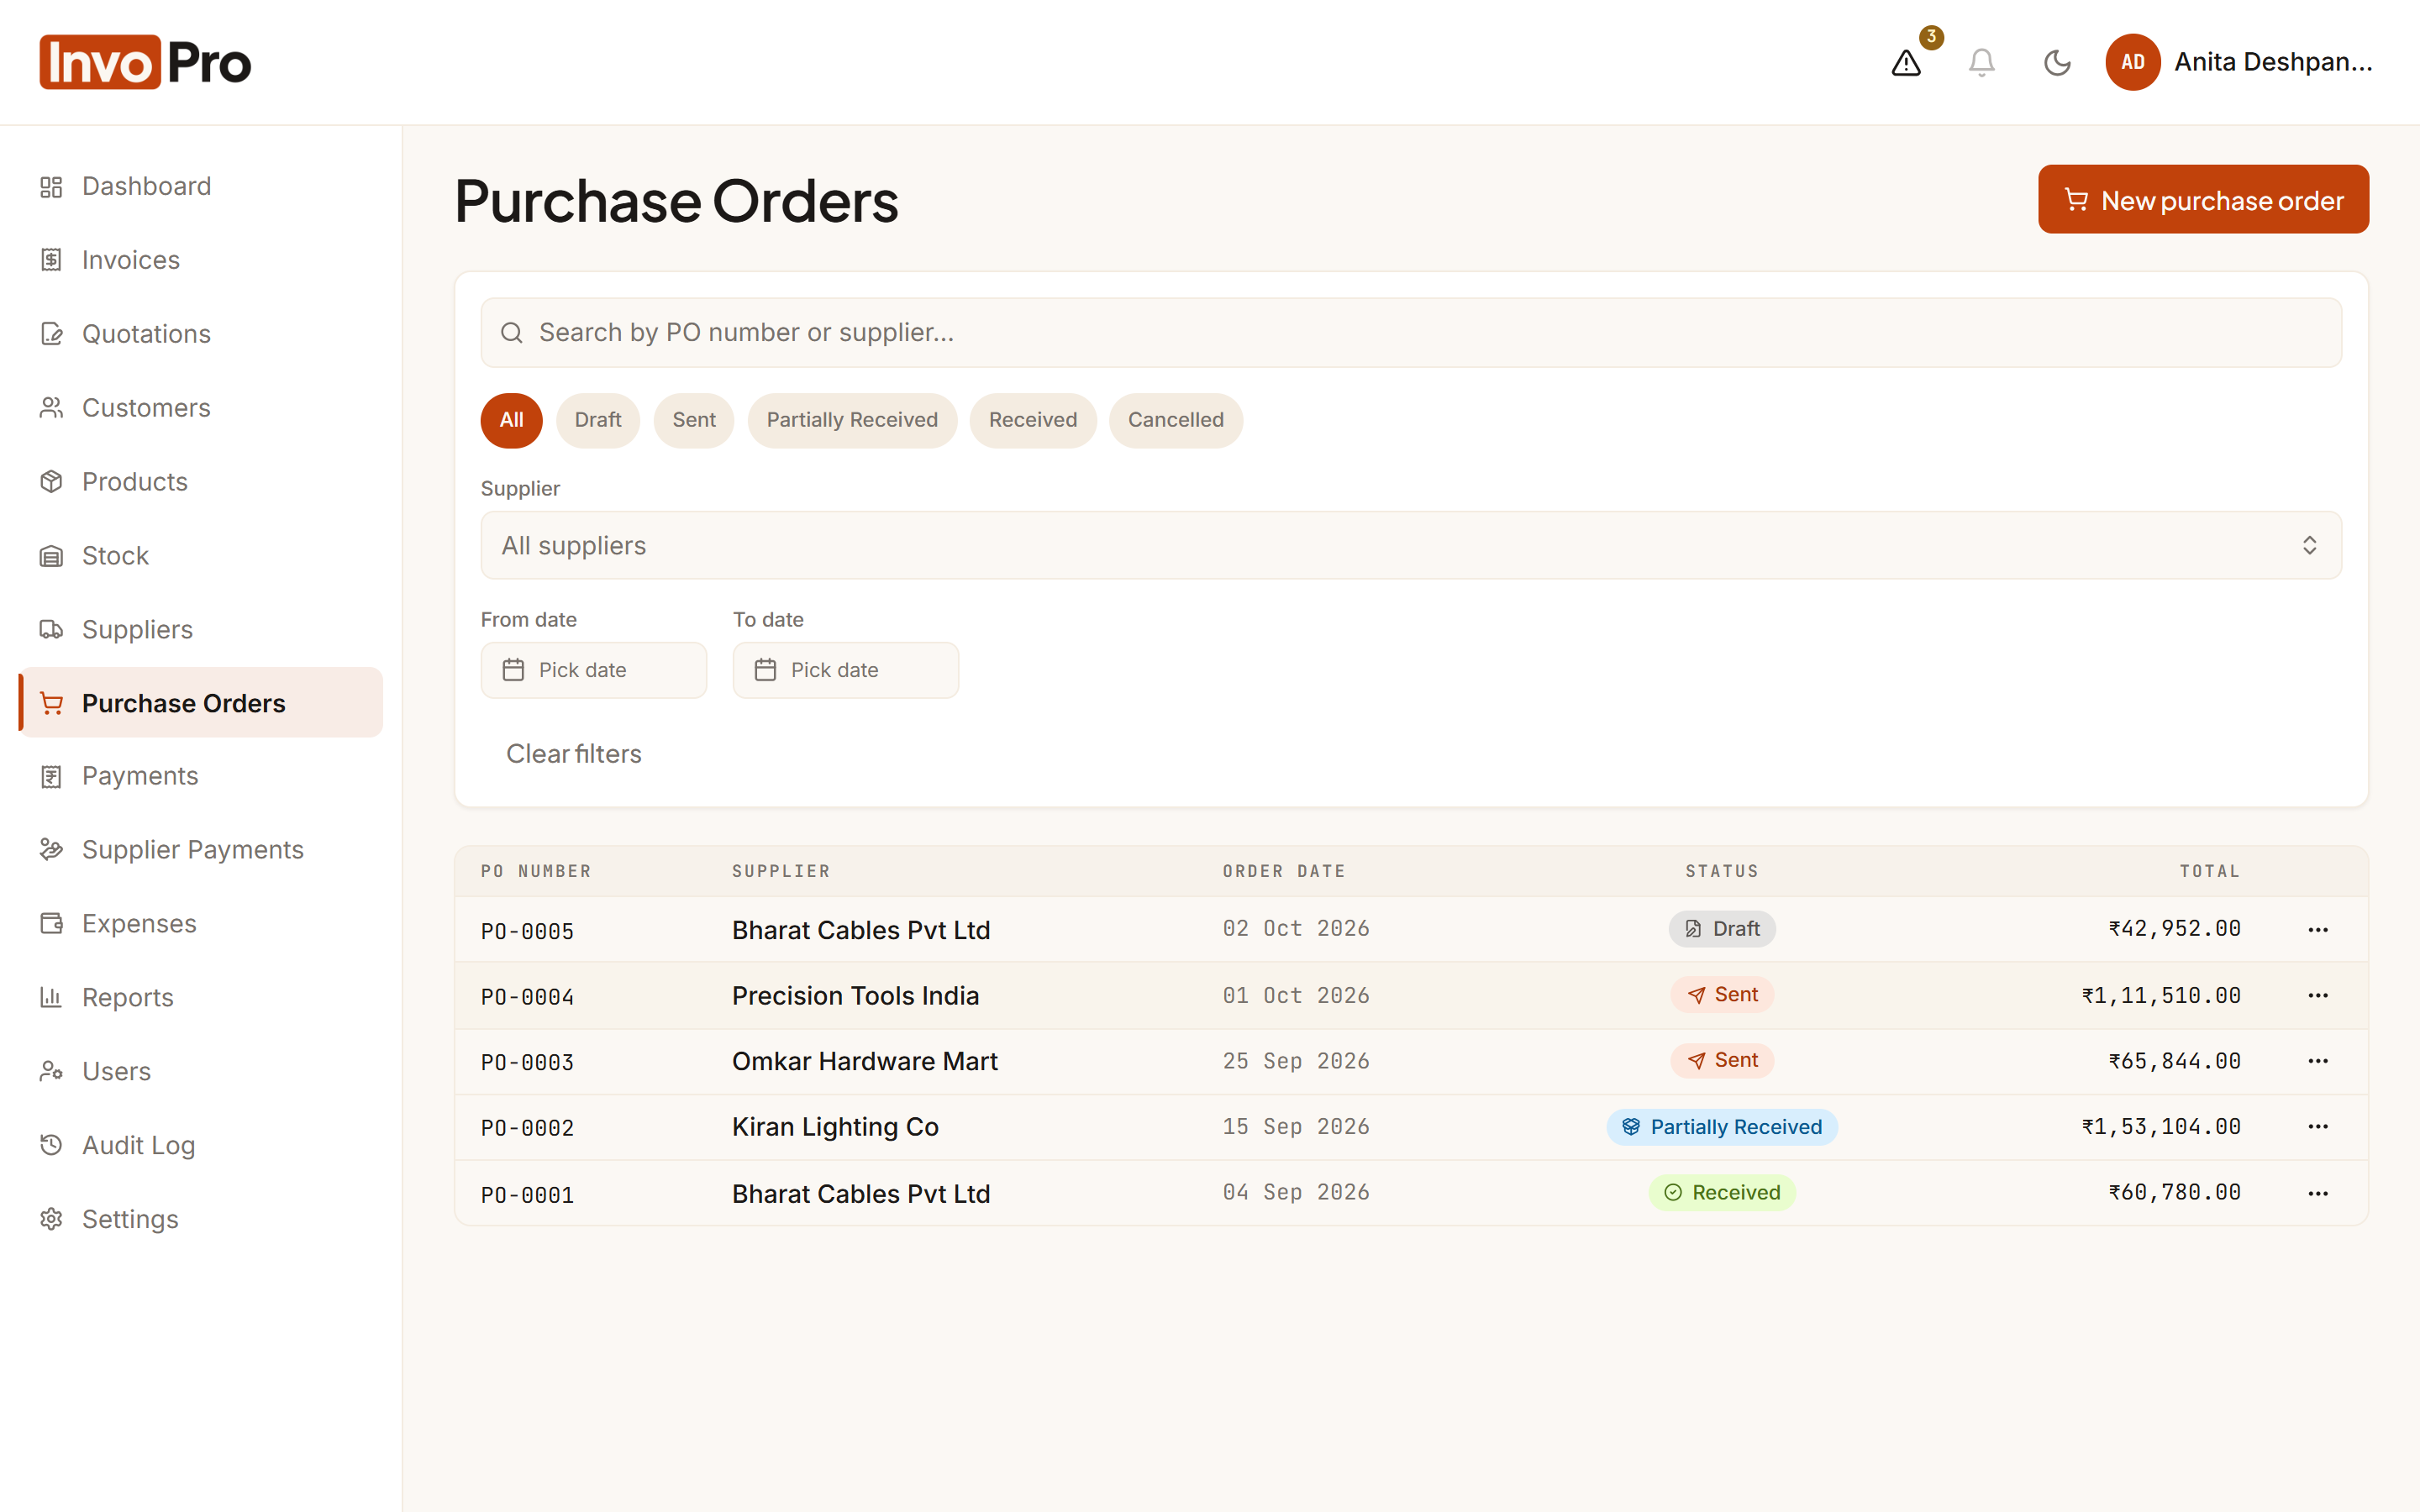
Task: Click the InvoPro logo
Action: [x=146, y=62]
